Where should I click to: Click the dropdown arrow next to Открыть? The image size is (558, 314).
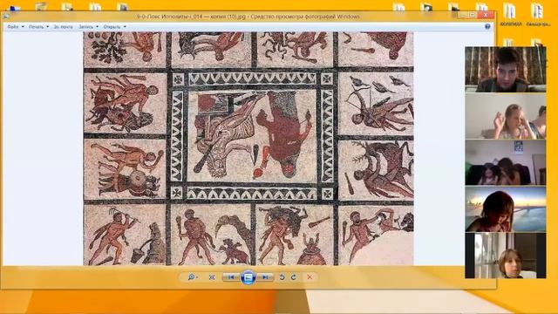click(125, 27)
